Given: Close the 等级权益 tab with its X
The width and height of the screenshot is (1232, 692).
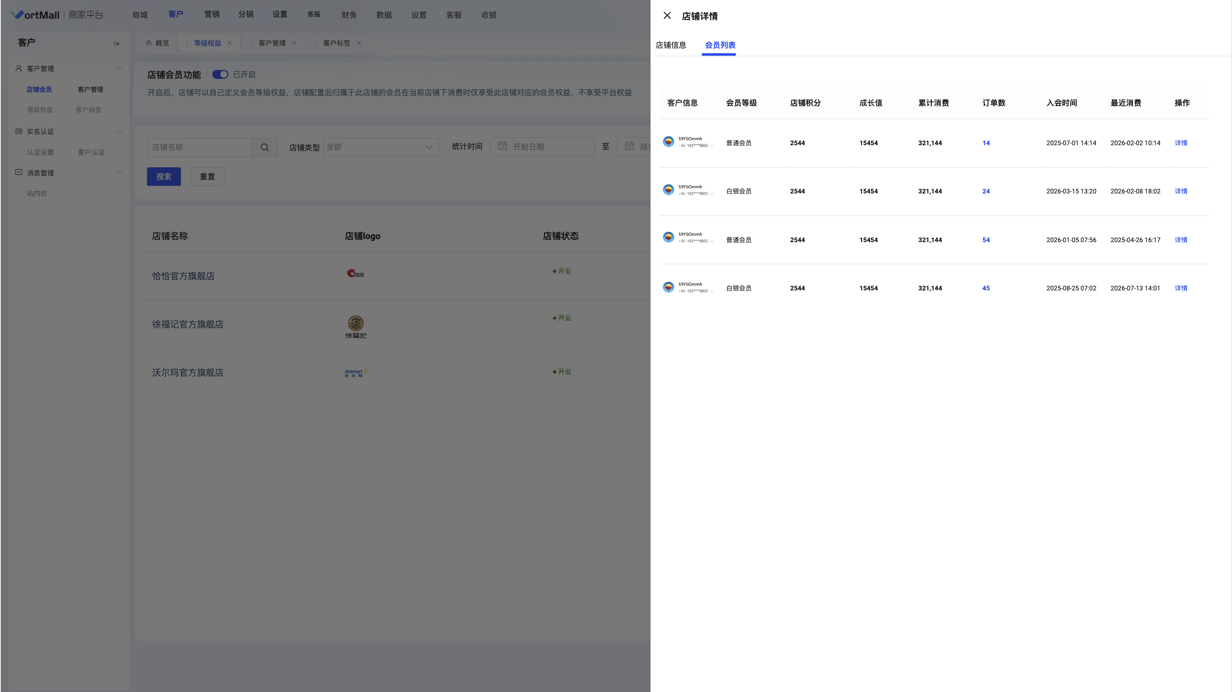Looking at the screenshot, I should (x=230, y=43).
